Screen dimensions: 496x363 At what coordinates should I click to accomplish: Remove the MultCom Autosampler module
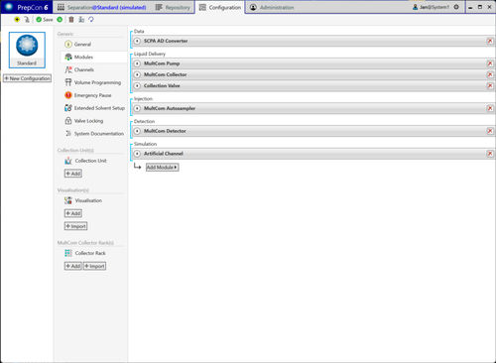[490, 108]
